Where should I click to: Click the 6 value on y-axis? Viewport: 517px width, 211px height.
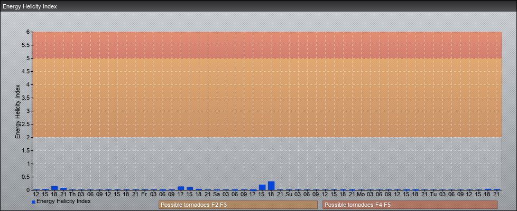(29, 32)
